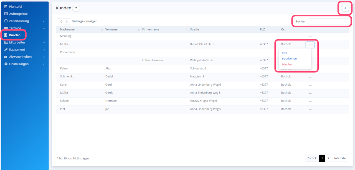This screenshot has height=170, width=355.
Task: Expand the Abwesenheiten submenu
Action: point(44,57)
